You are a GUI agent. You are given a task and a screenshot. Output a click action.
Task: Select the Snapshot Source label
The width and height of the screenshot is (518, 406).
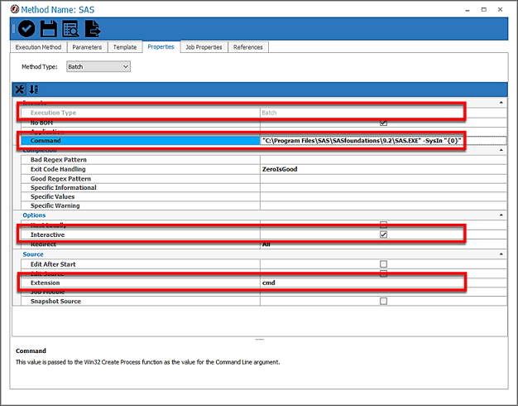click(55, 301)
